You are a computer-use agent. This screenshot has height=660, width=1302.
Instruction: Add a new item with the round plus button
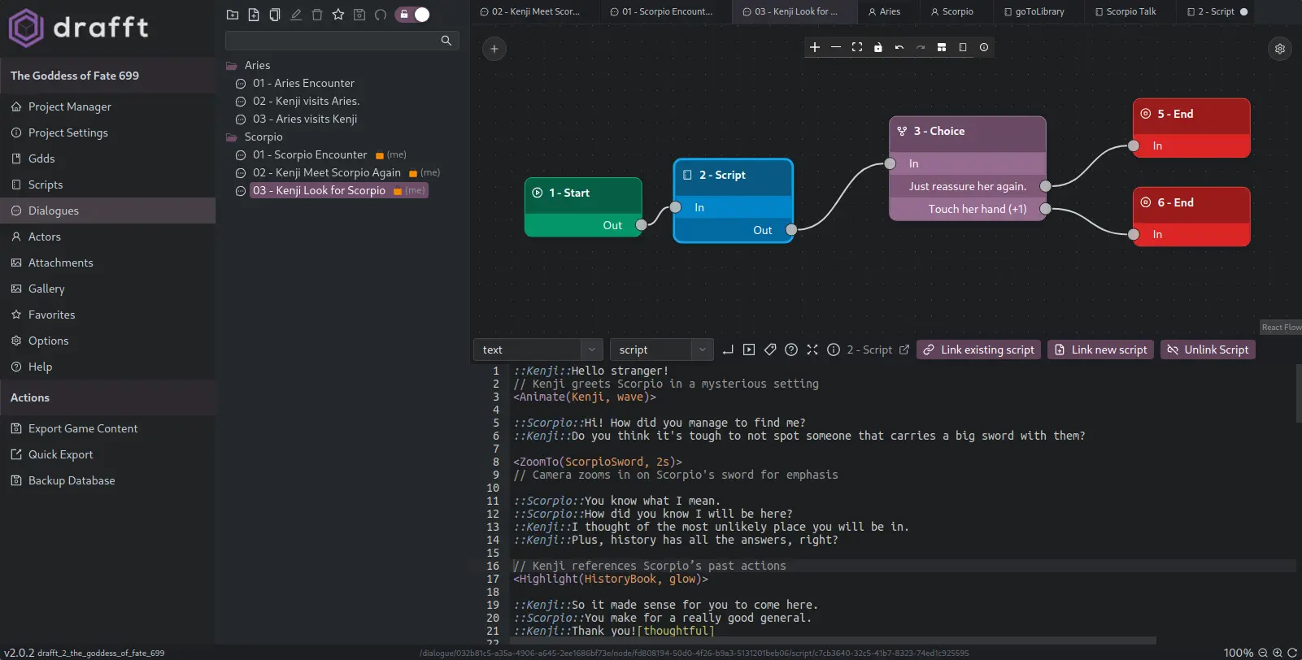click(494, 49)
